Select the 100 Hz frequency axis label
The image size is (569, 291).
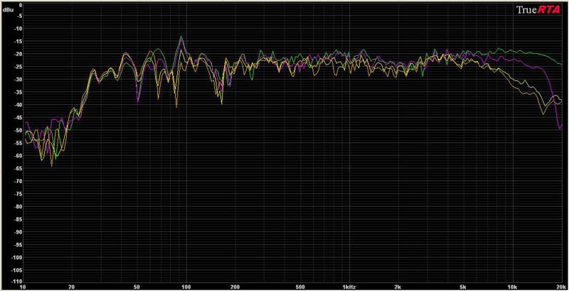[x=186, y=287]
